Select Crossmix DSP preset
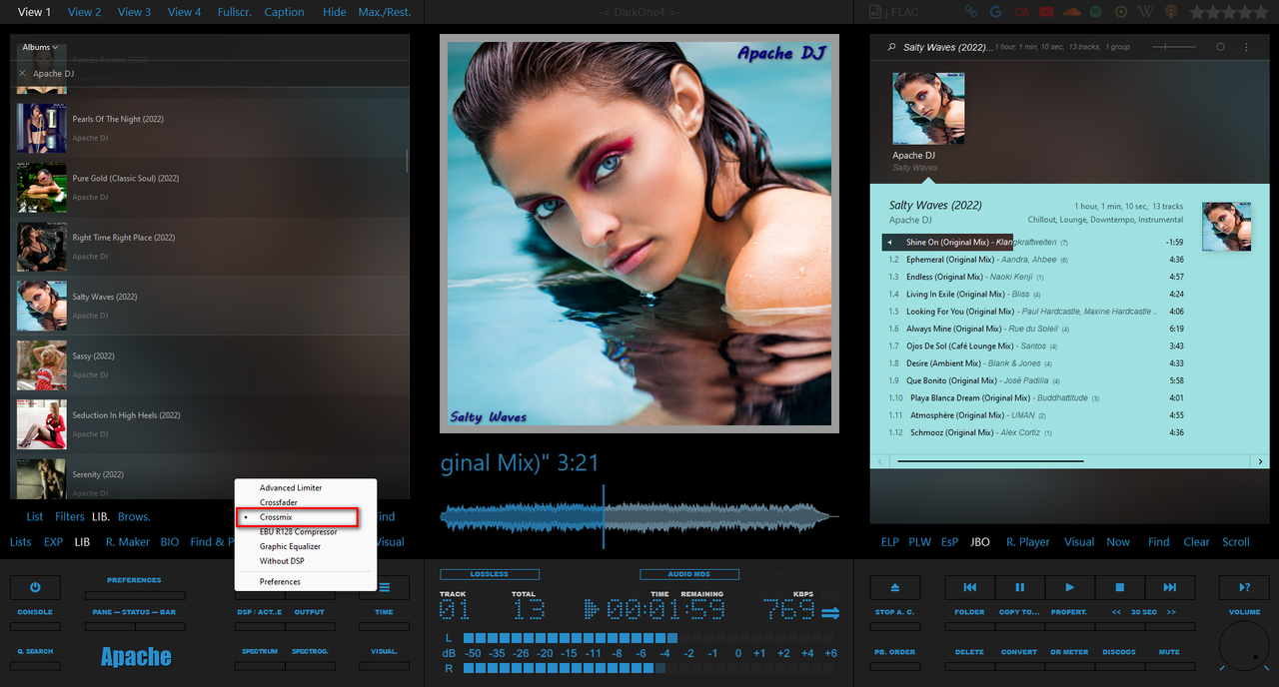Image resolution: width=1279 pixels, height=687 pixels. pos(306,517)
